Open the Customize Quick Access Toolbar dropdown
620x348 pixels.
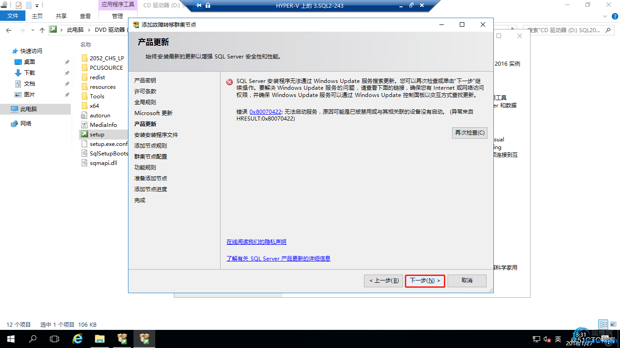click(x=37, y=6)
